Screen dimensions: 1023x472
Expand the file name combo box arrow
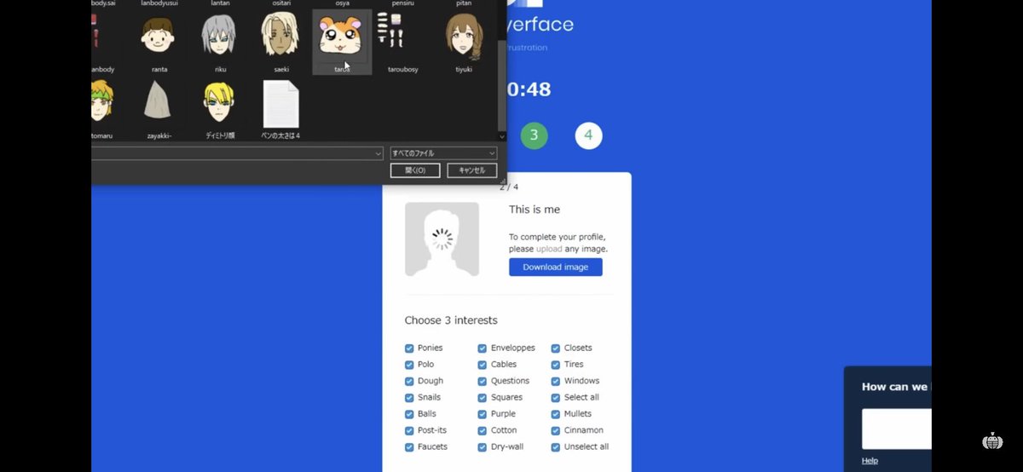coord(379,153)
